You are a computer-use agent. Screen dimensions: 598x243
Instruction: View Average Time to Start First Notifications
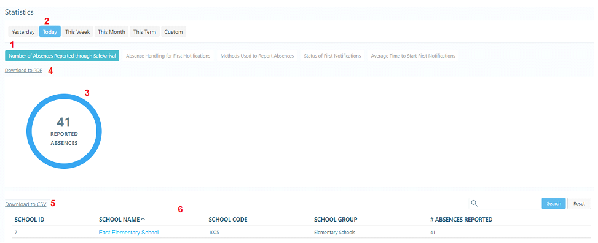[x=413, y=56]
